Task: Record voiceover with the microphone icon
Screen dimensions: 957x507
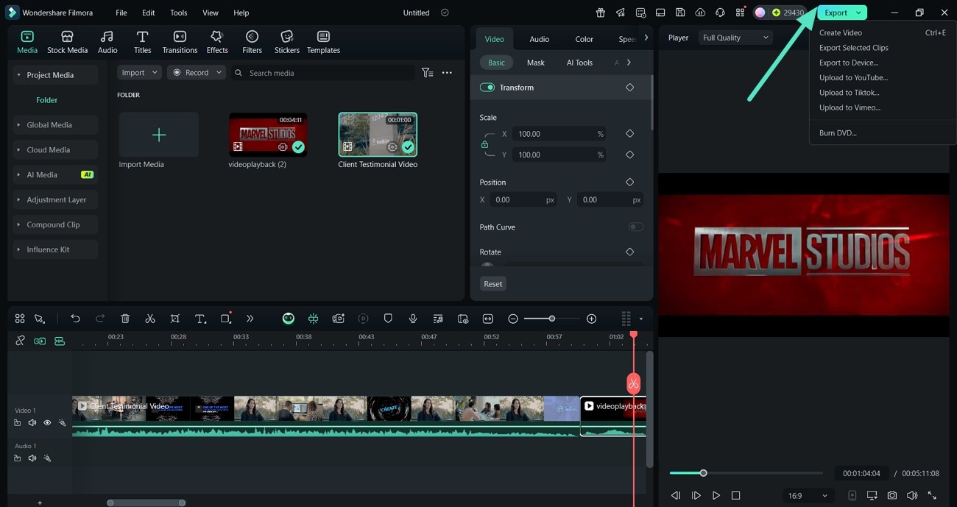Action: 413,319
